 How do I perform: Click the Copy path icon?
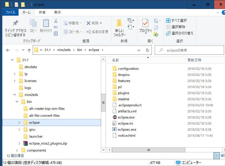[x=56, y=27]
